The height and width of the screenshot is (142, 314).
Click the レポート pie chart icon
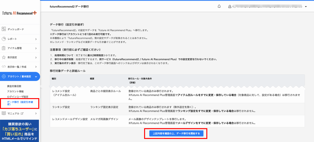pos(4,39)
